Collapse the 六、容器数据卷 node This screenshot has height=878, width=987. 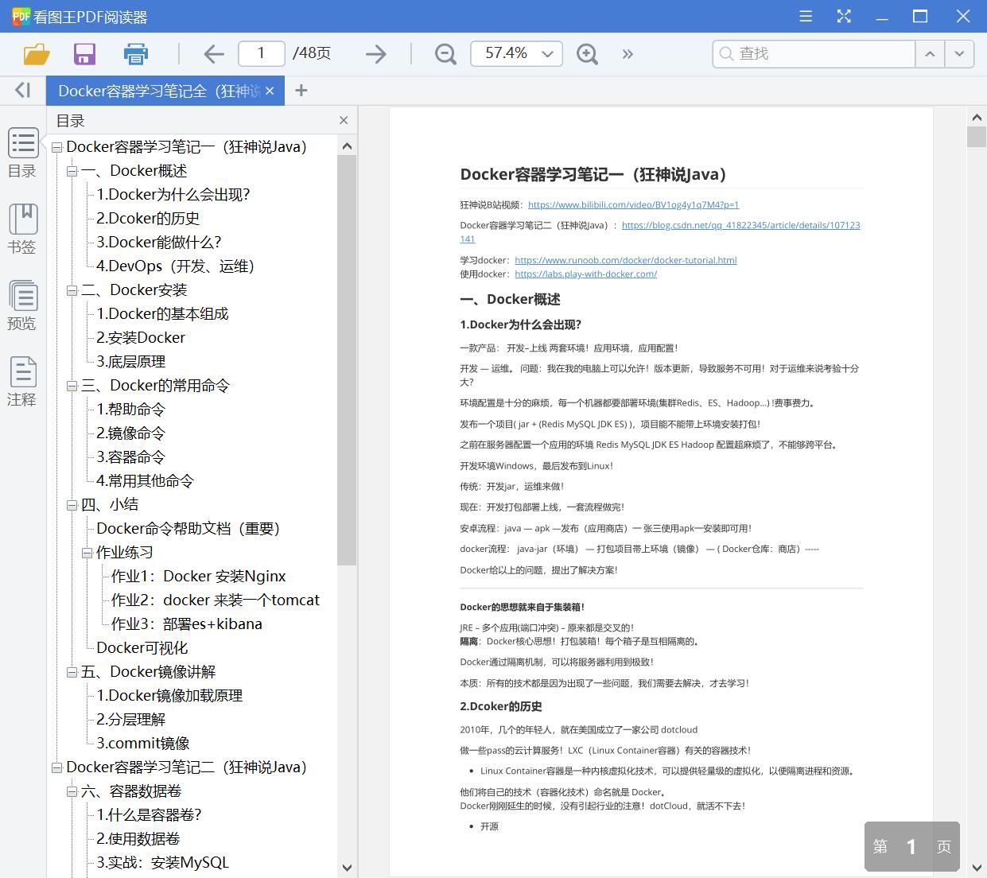[x=72, y=791]
